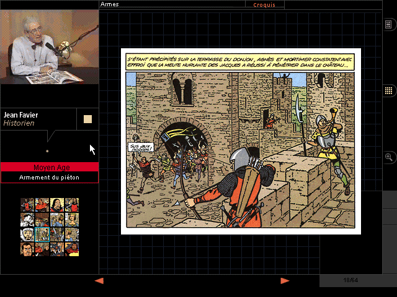Open the dark-haired scowling face close-up thumbnail
The width and height of the screenshot is (397, 297).
[27, 249]
